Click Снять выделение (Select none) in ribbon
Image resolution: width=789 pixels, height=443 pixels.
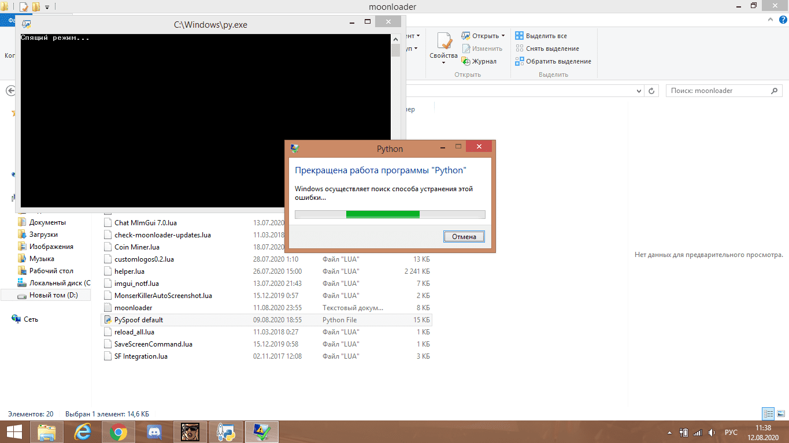tap(547, 49)
